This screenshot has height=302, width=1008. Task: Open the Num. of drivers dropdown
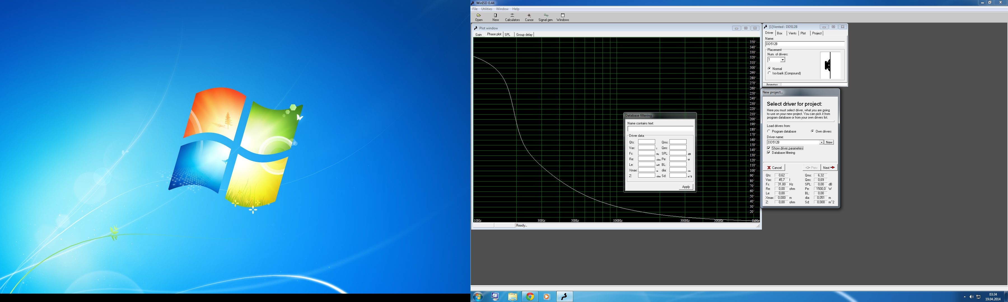coord(783,60)
